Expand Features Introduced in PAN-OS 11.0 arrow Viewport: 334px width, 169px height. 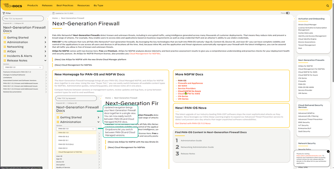pyautogui.click(x=46, y=72)
